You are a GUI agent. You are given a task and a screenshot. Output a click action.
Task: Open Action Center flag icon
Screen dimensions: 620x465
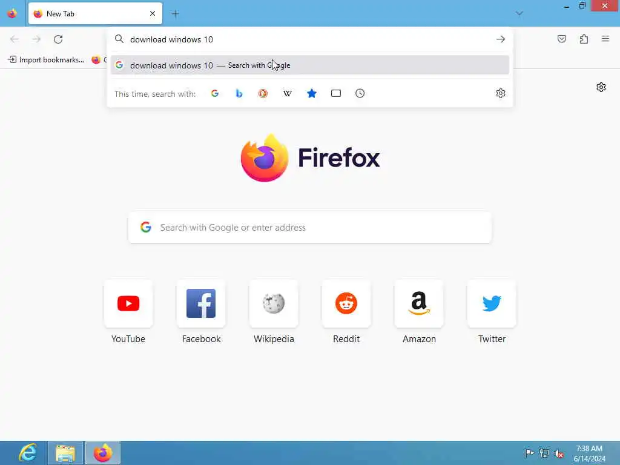click(x=529, y=453)
